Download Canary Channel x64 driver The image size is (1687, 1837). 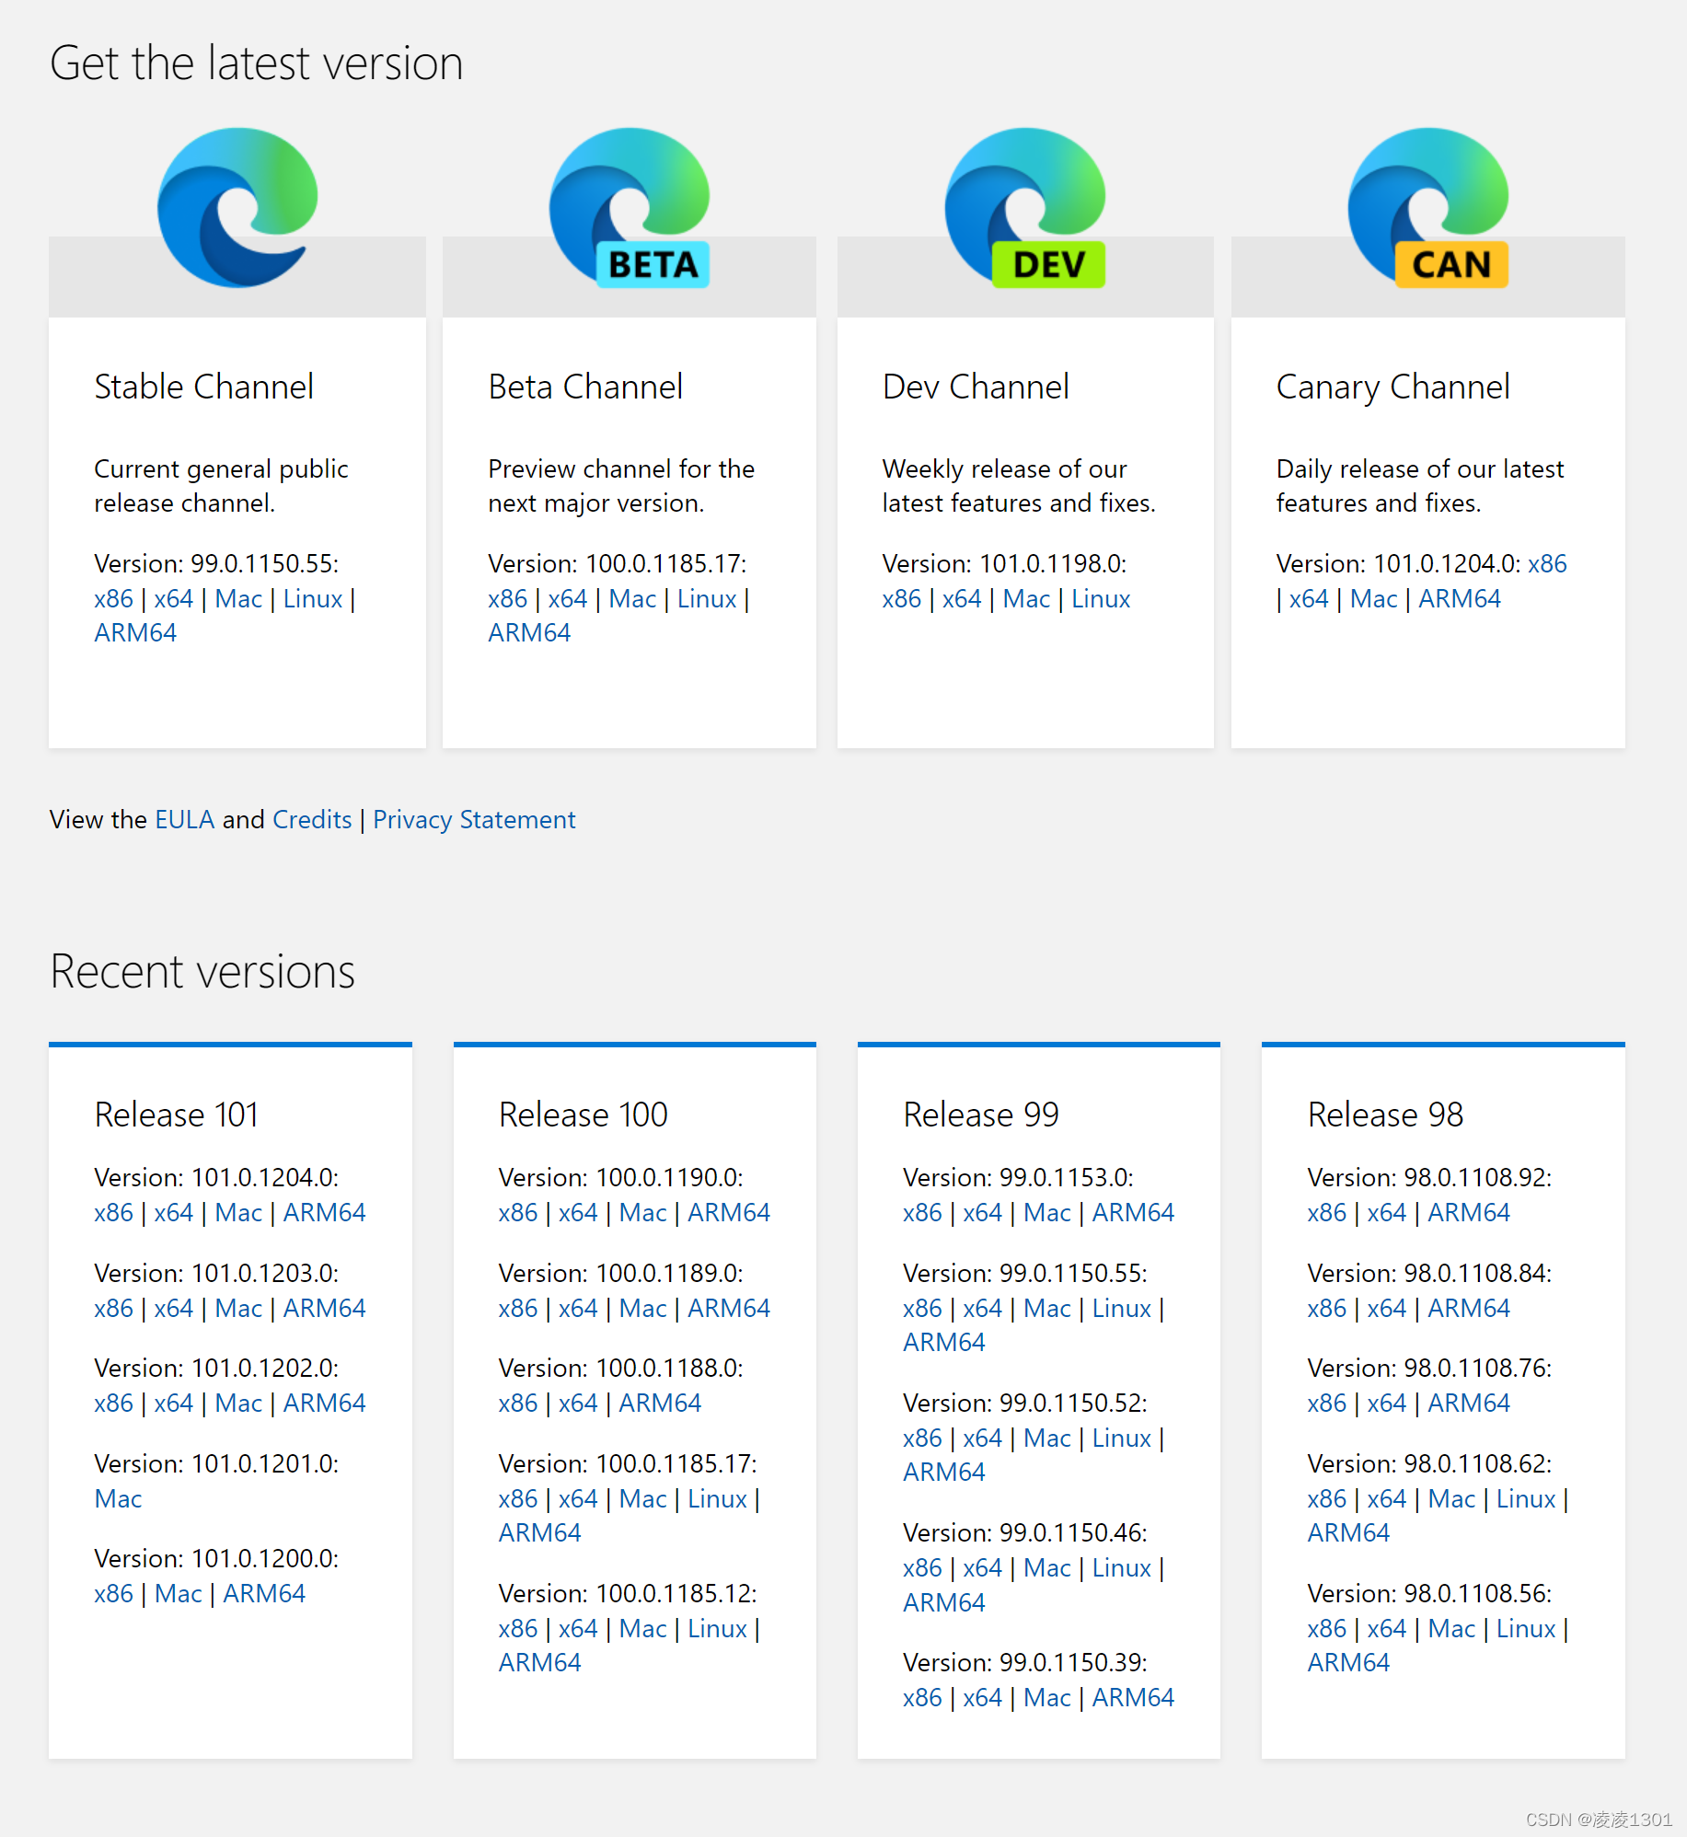pos(1308,598)
